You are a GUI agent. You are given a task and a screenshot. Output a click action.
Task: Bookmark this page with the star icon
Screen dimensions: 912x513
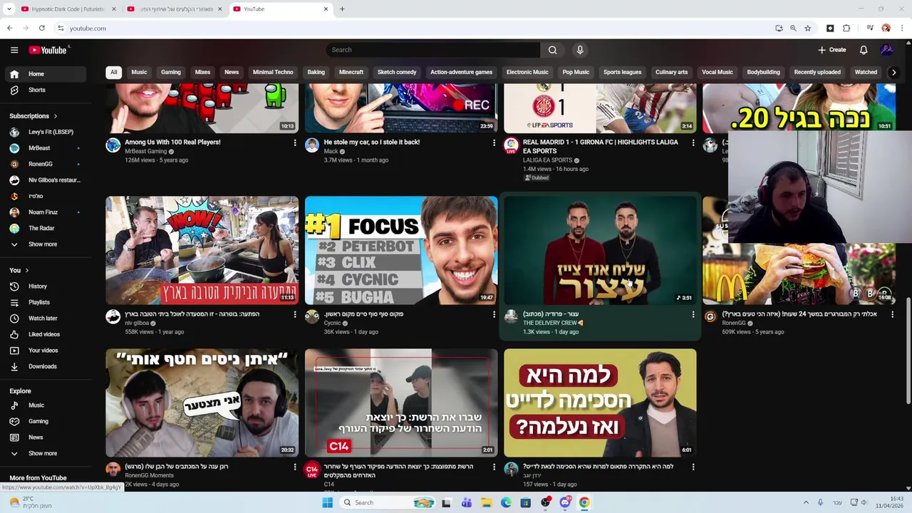click(x=807, y=28)
